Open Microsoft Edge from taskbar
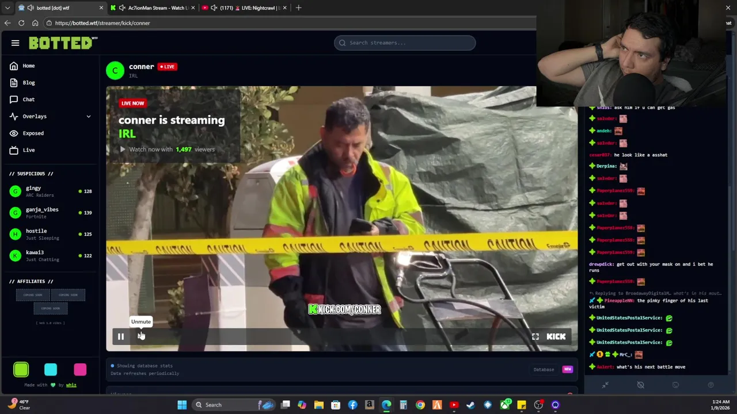 click(386, 405)
